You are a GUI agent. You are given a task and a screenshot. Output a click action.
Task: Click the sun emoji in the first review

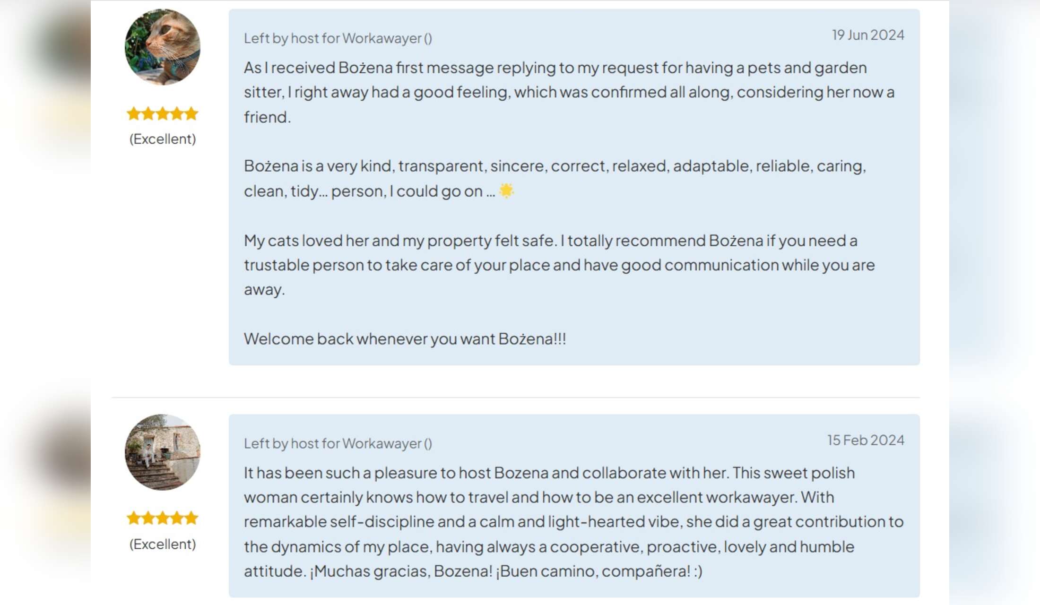pyautogui.click(x=506, y=191)
